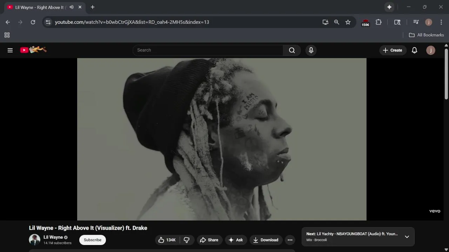
Task: Open the YouTube account avatar menu
Action: tap(431, 50)
